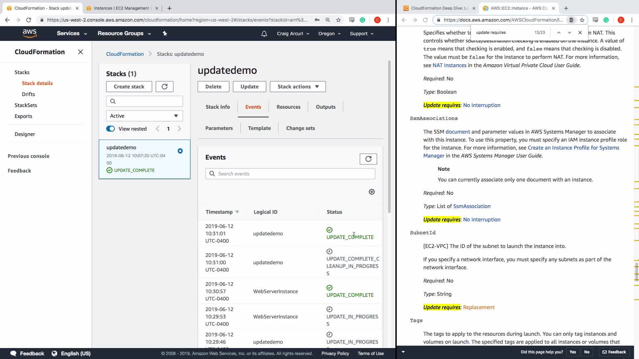Answer Yes to page helpfulness question
The image size is (639, 359).
pos(572,352)
